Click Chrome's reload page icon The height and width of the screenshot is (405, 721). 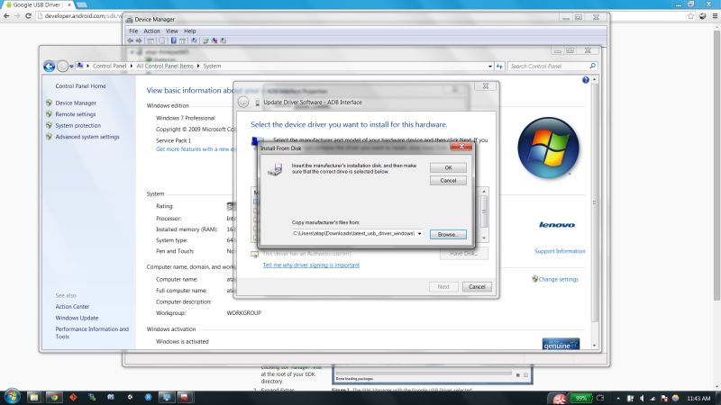point(28,15)
